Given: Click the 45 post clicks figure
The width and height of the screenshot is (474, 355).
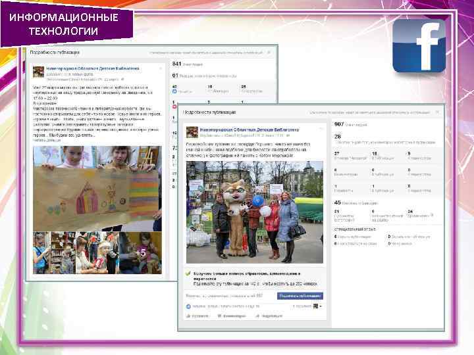Looking at the screenshot, I should click(x=337, y=202).
